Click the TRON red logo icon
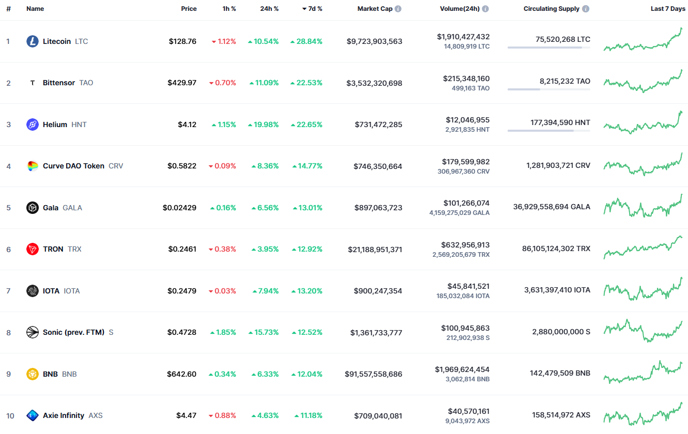This screenshot has width=688, height=434. coord(33,249)
